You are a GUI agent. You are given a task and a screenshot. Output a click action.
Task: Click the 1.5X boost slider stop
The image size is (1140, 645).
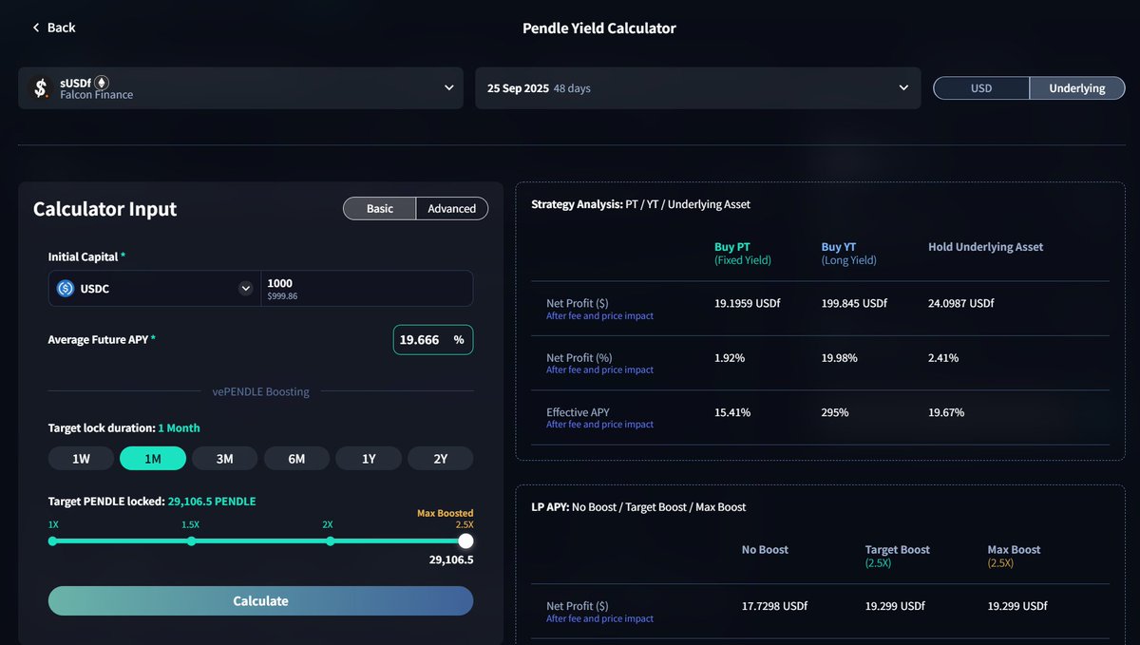pyautogui.click(x=191, y=541)
